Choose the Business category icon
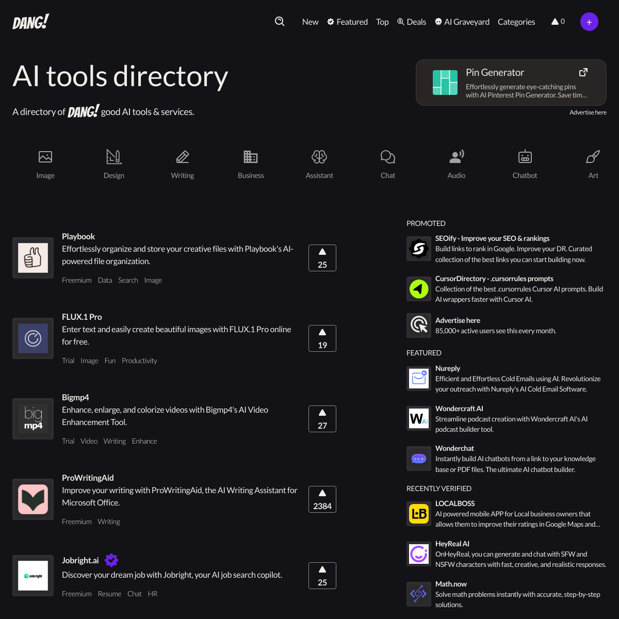The height and width of the screenshot is (619, 619). (251, 157)
